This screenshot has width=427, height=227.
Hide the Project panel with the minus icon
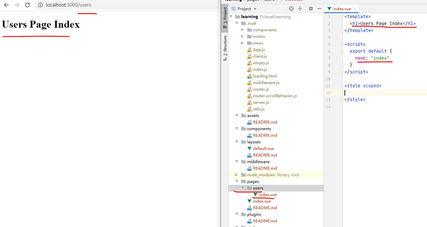(x=319, y=9)
